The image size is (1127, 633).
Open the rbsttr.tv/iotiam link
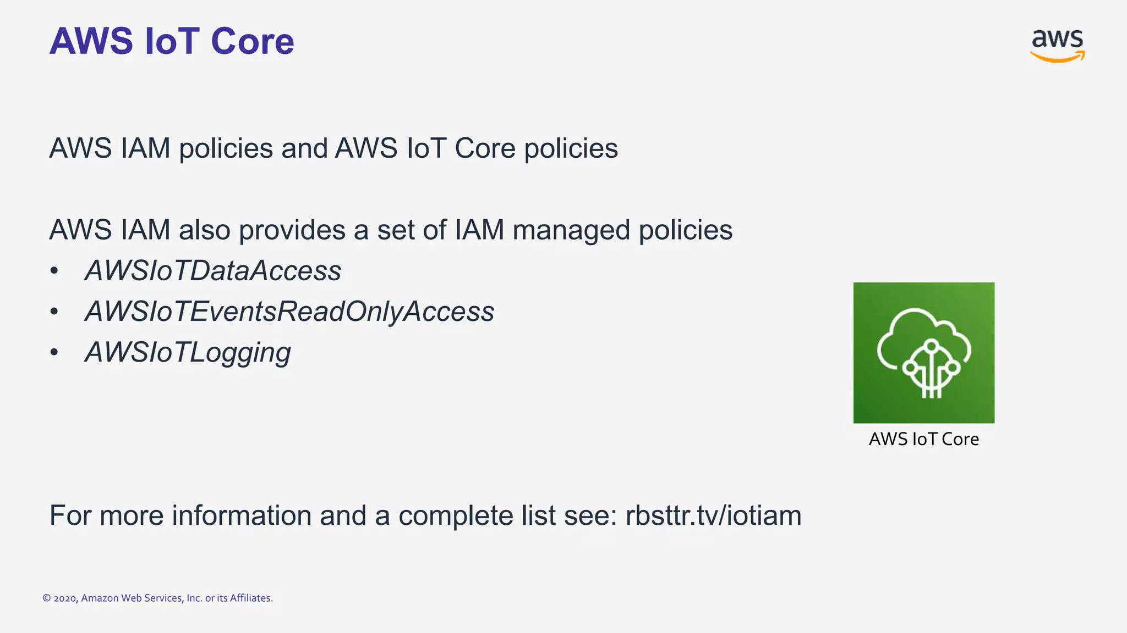[x=713, y=515]
